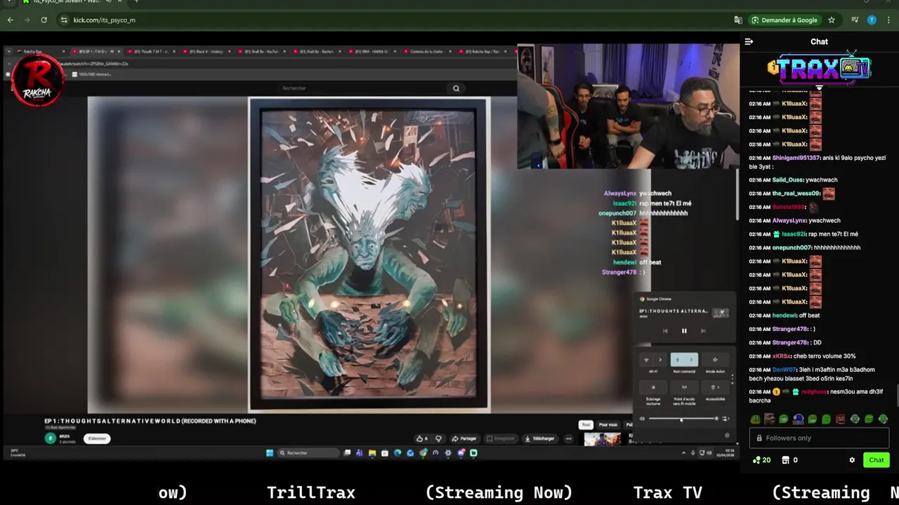Click the green Chat send button
The image size is (899, 505).
coord(876,460)
